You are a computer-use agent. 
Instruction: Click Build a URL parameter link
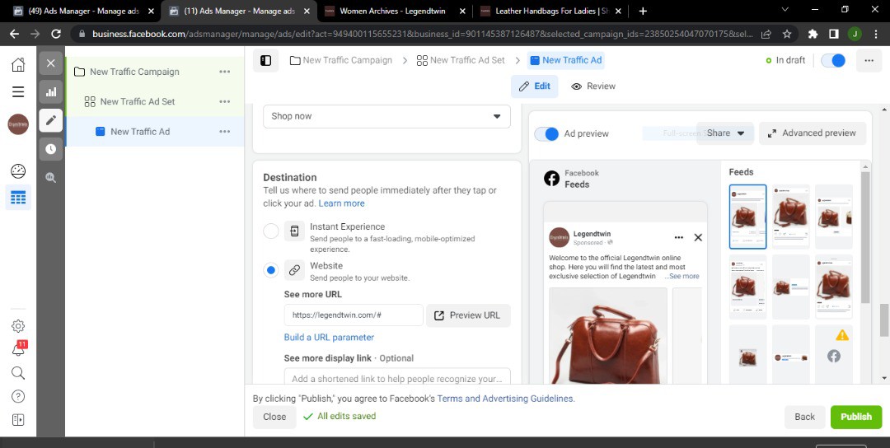(x=329, y=338)
